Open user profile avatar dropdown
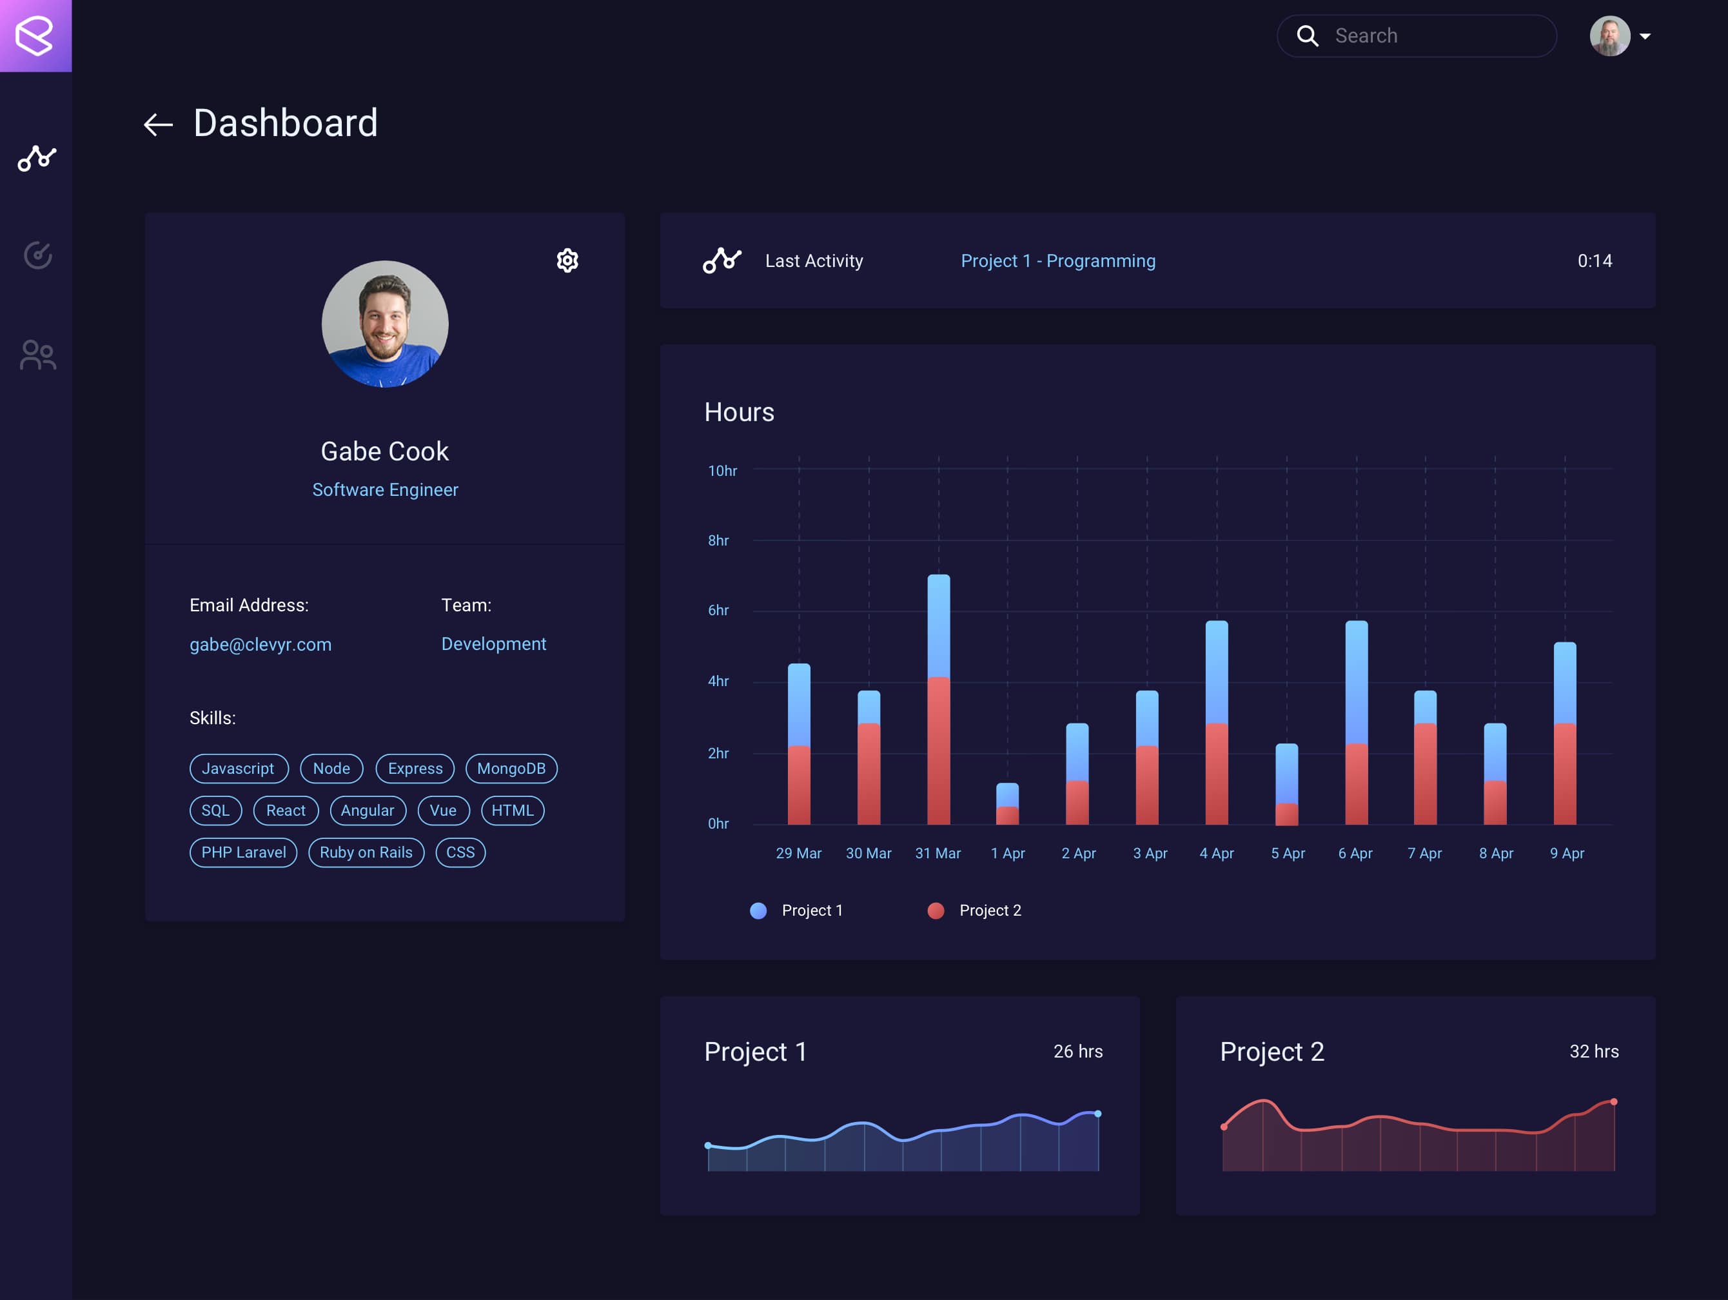 click(x=1623, y=34)
